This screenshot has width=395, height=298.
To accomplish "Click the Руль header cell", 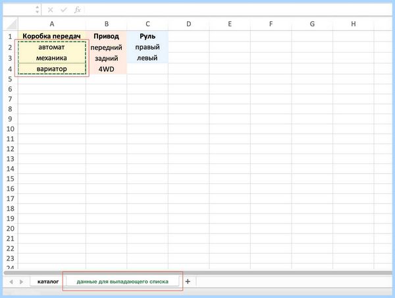I will click(x=147, y=36).
